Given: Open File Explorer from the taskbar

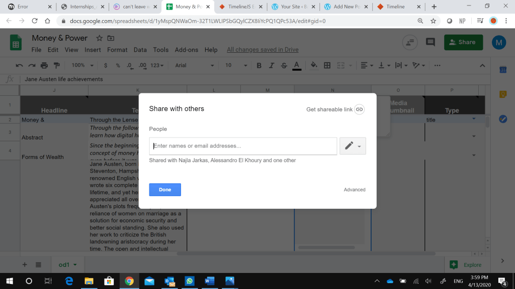Looking at the screenshot, I should pyautogui.click(x=89, y=281).
